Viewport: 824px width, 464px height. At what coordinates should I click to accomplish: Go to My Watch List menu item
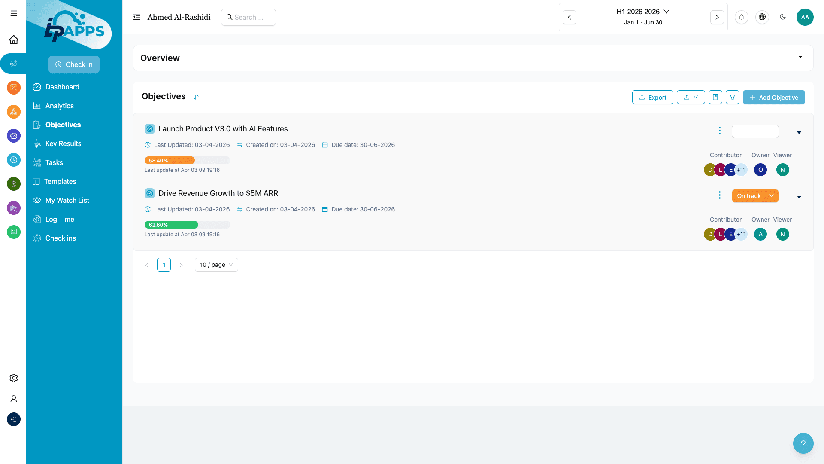67,200
